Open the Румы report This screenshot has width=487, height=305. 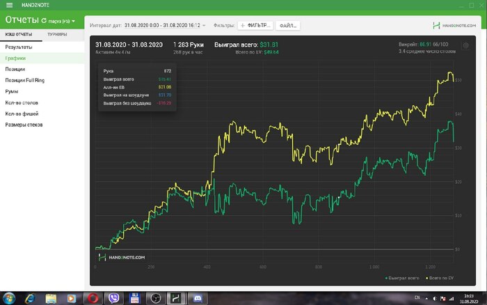42,91
